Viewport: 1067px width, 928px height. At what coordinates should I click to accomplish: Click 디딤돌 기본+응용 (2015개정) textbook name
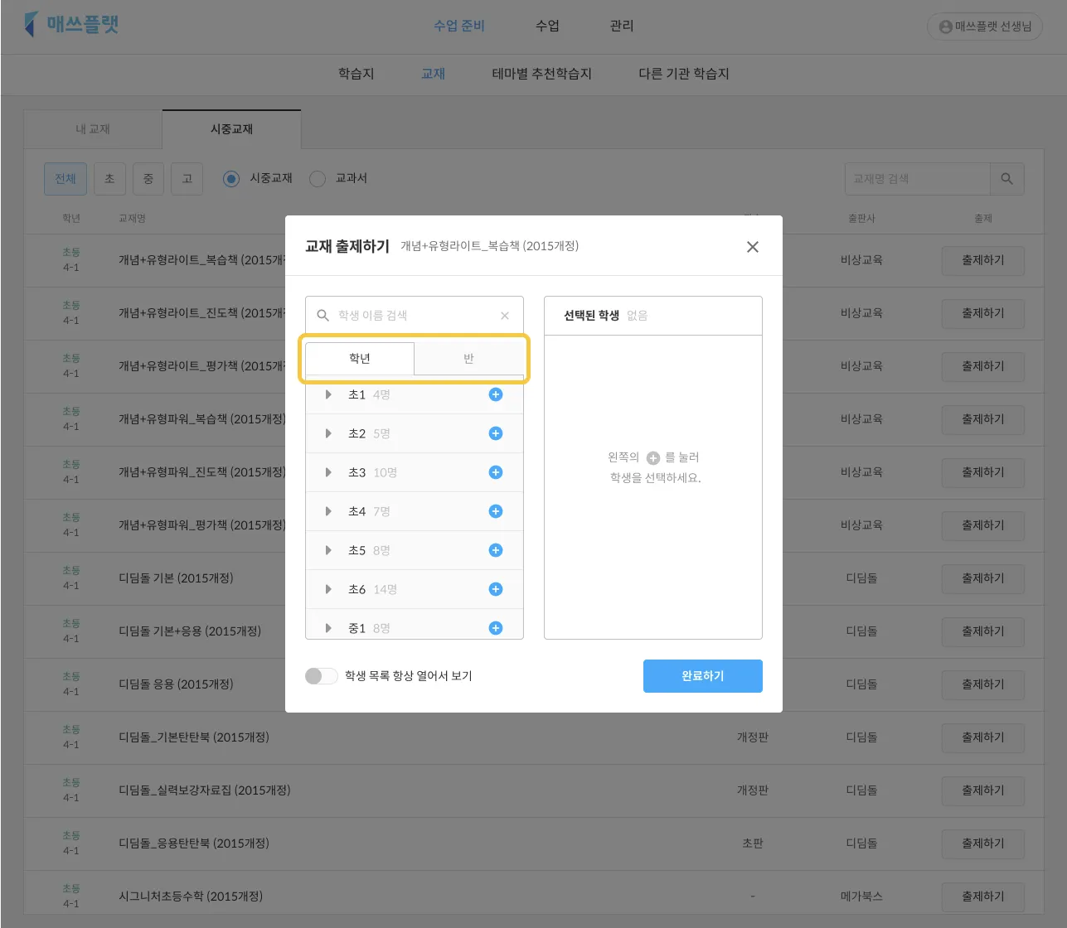coord(190,631)
